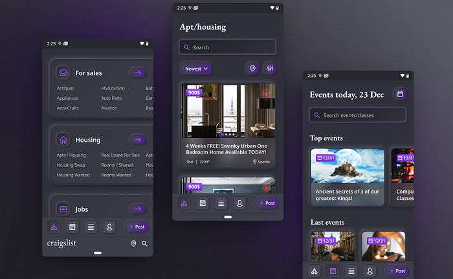Tap calendar tab icon in middle phone
The image size is (453, 279).
tap(203, 203)
